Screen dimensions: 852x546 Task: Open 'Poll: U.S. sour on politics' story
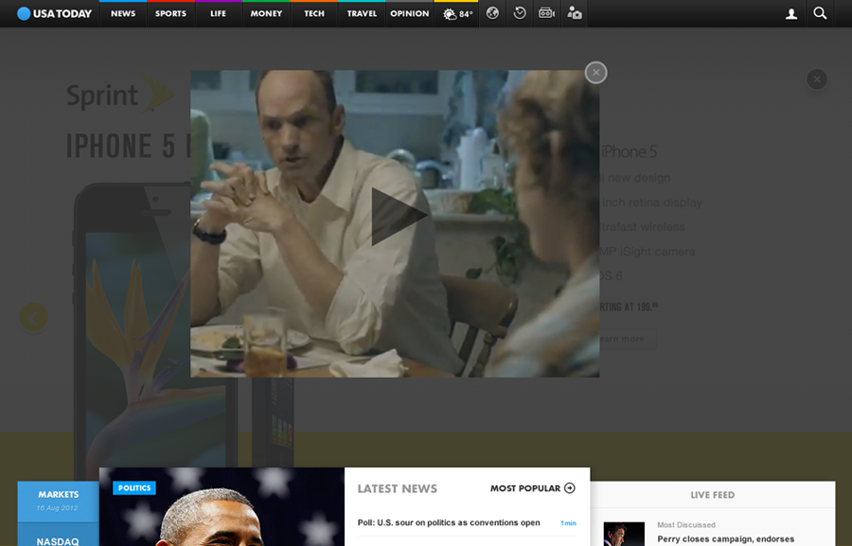click(449, 522)
